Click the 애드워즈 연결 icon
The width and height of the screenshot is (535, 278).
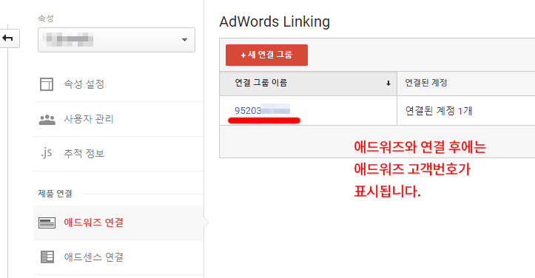tap(47, 223)
